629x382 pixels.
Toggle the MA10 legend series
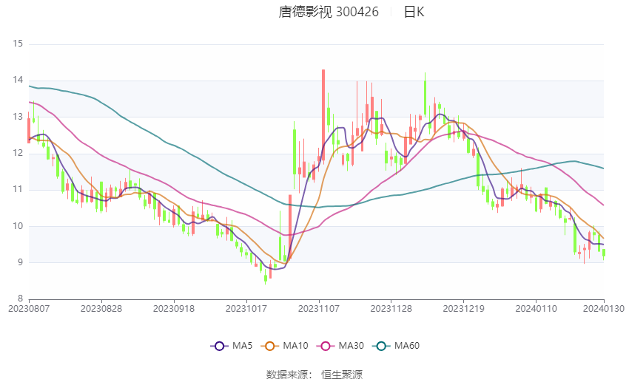tap(284, 346)
